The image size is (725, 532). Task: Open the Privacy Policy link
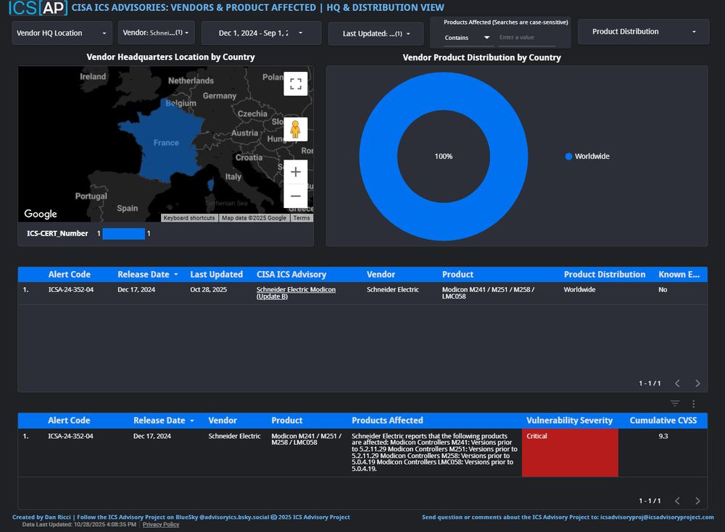161,525
